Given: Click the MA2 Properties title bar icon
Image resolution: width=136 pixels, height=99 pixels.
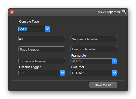Looking at the screenshot, I should click(x=124, y=12).
